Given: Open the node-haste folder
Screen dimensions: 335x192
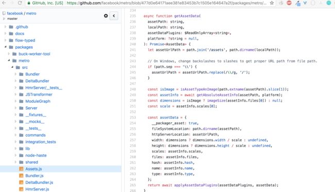Looking at the screenshot, I should [x=36, y=156].
